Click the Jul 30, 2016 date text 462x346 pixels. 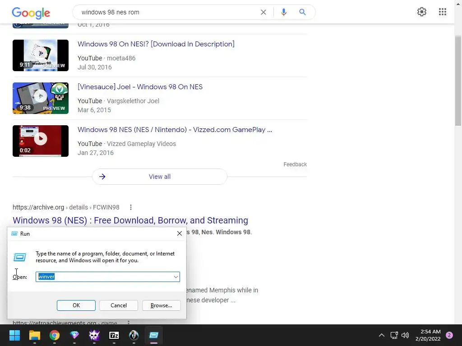(x=95, y=67)
